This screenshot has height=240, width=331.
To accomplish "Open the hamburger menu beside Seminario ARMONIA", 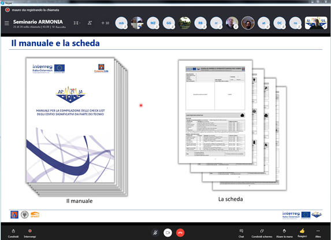I will pos(7,23).
